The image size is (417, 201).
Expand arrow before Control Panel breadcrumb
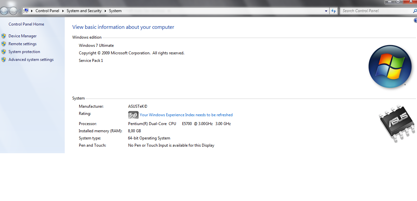[32, 11]
